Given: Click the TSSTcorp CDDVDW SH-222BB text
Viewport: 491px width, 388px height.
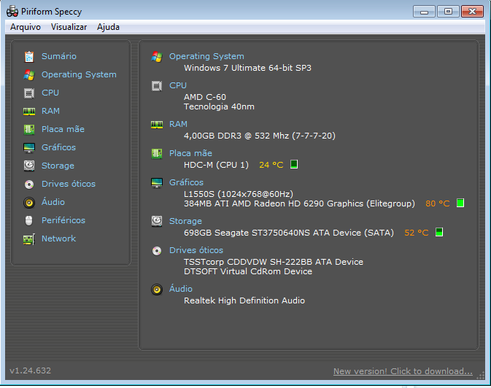Looking at the screenshot, I should [274, 262].
